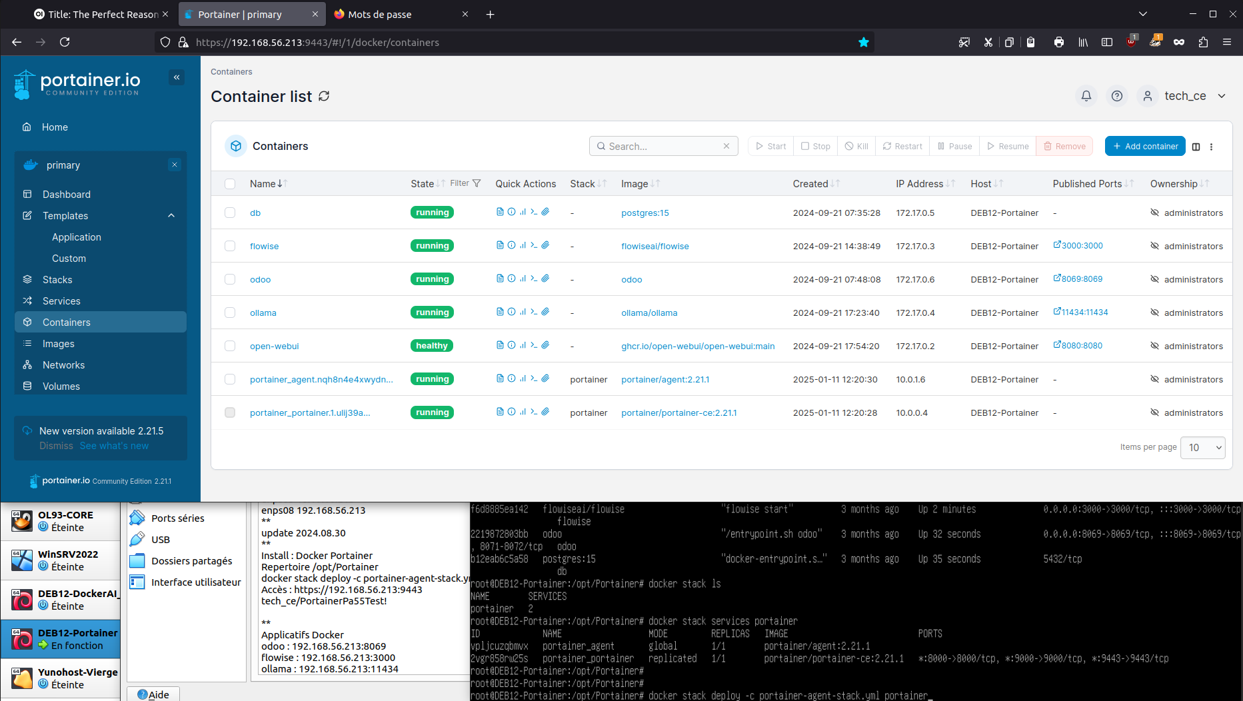Check the flowise container checkbox

pyautogui.click(x=230, y=246)
